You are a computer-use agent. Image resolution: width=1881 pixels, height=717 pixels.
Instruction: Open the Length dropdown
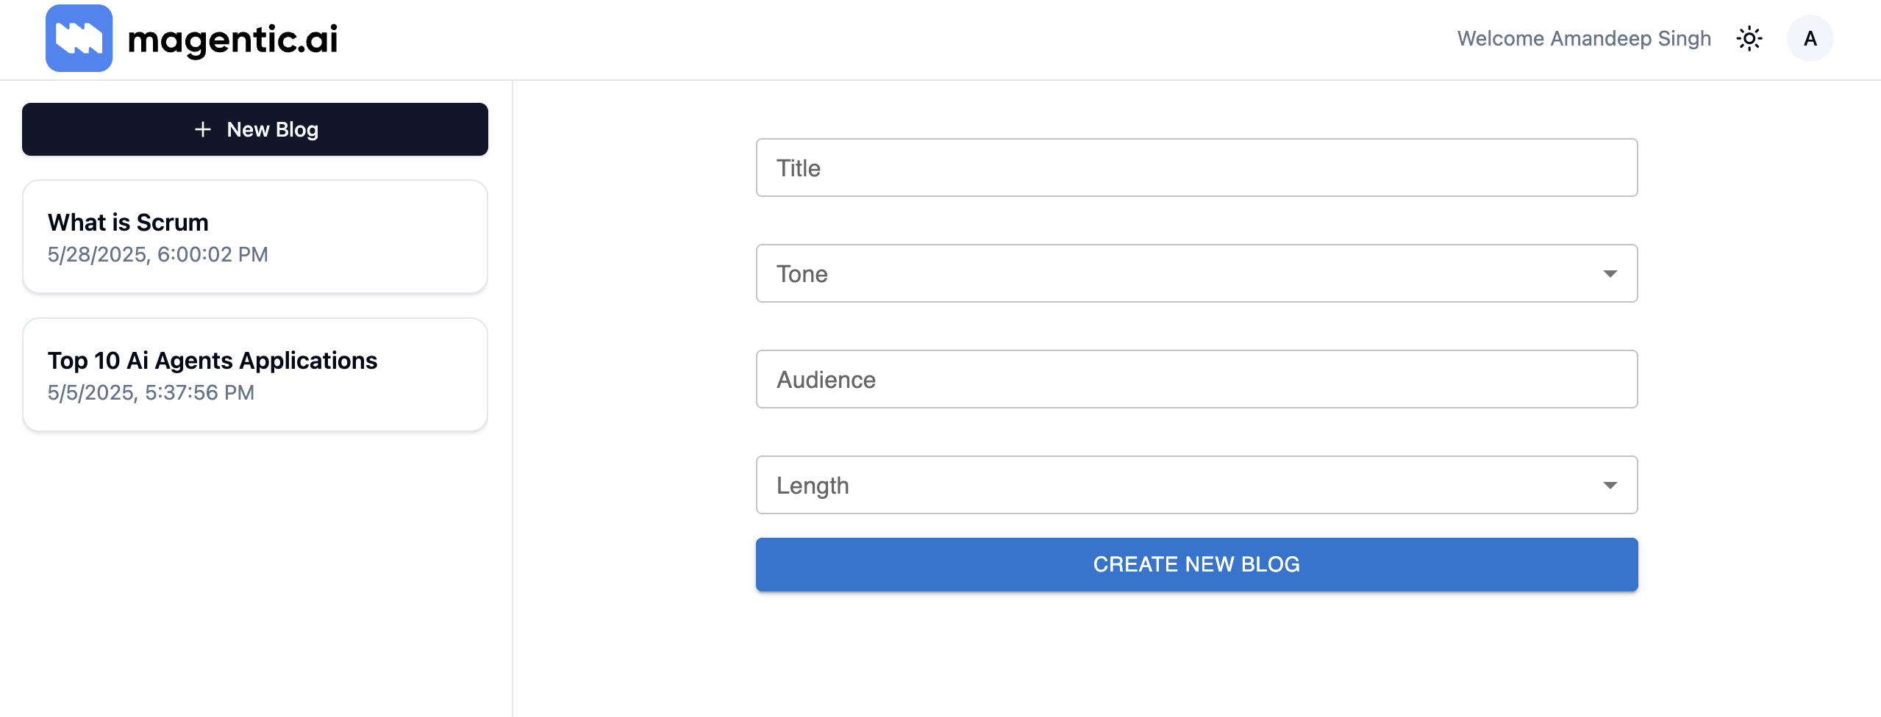pyautogui.click(x=1196, y=485)
